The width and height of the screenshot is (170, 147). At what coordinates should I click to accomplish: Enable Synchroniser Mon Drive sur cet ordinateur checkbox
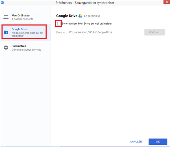[59, 24]
